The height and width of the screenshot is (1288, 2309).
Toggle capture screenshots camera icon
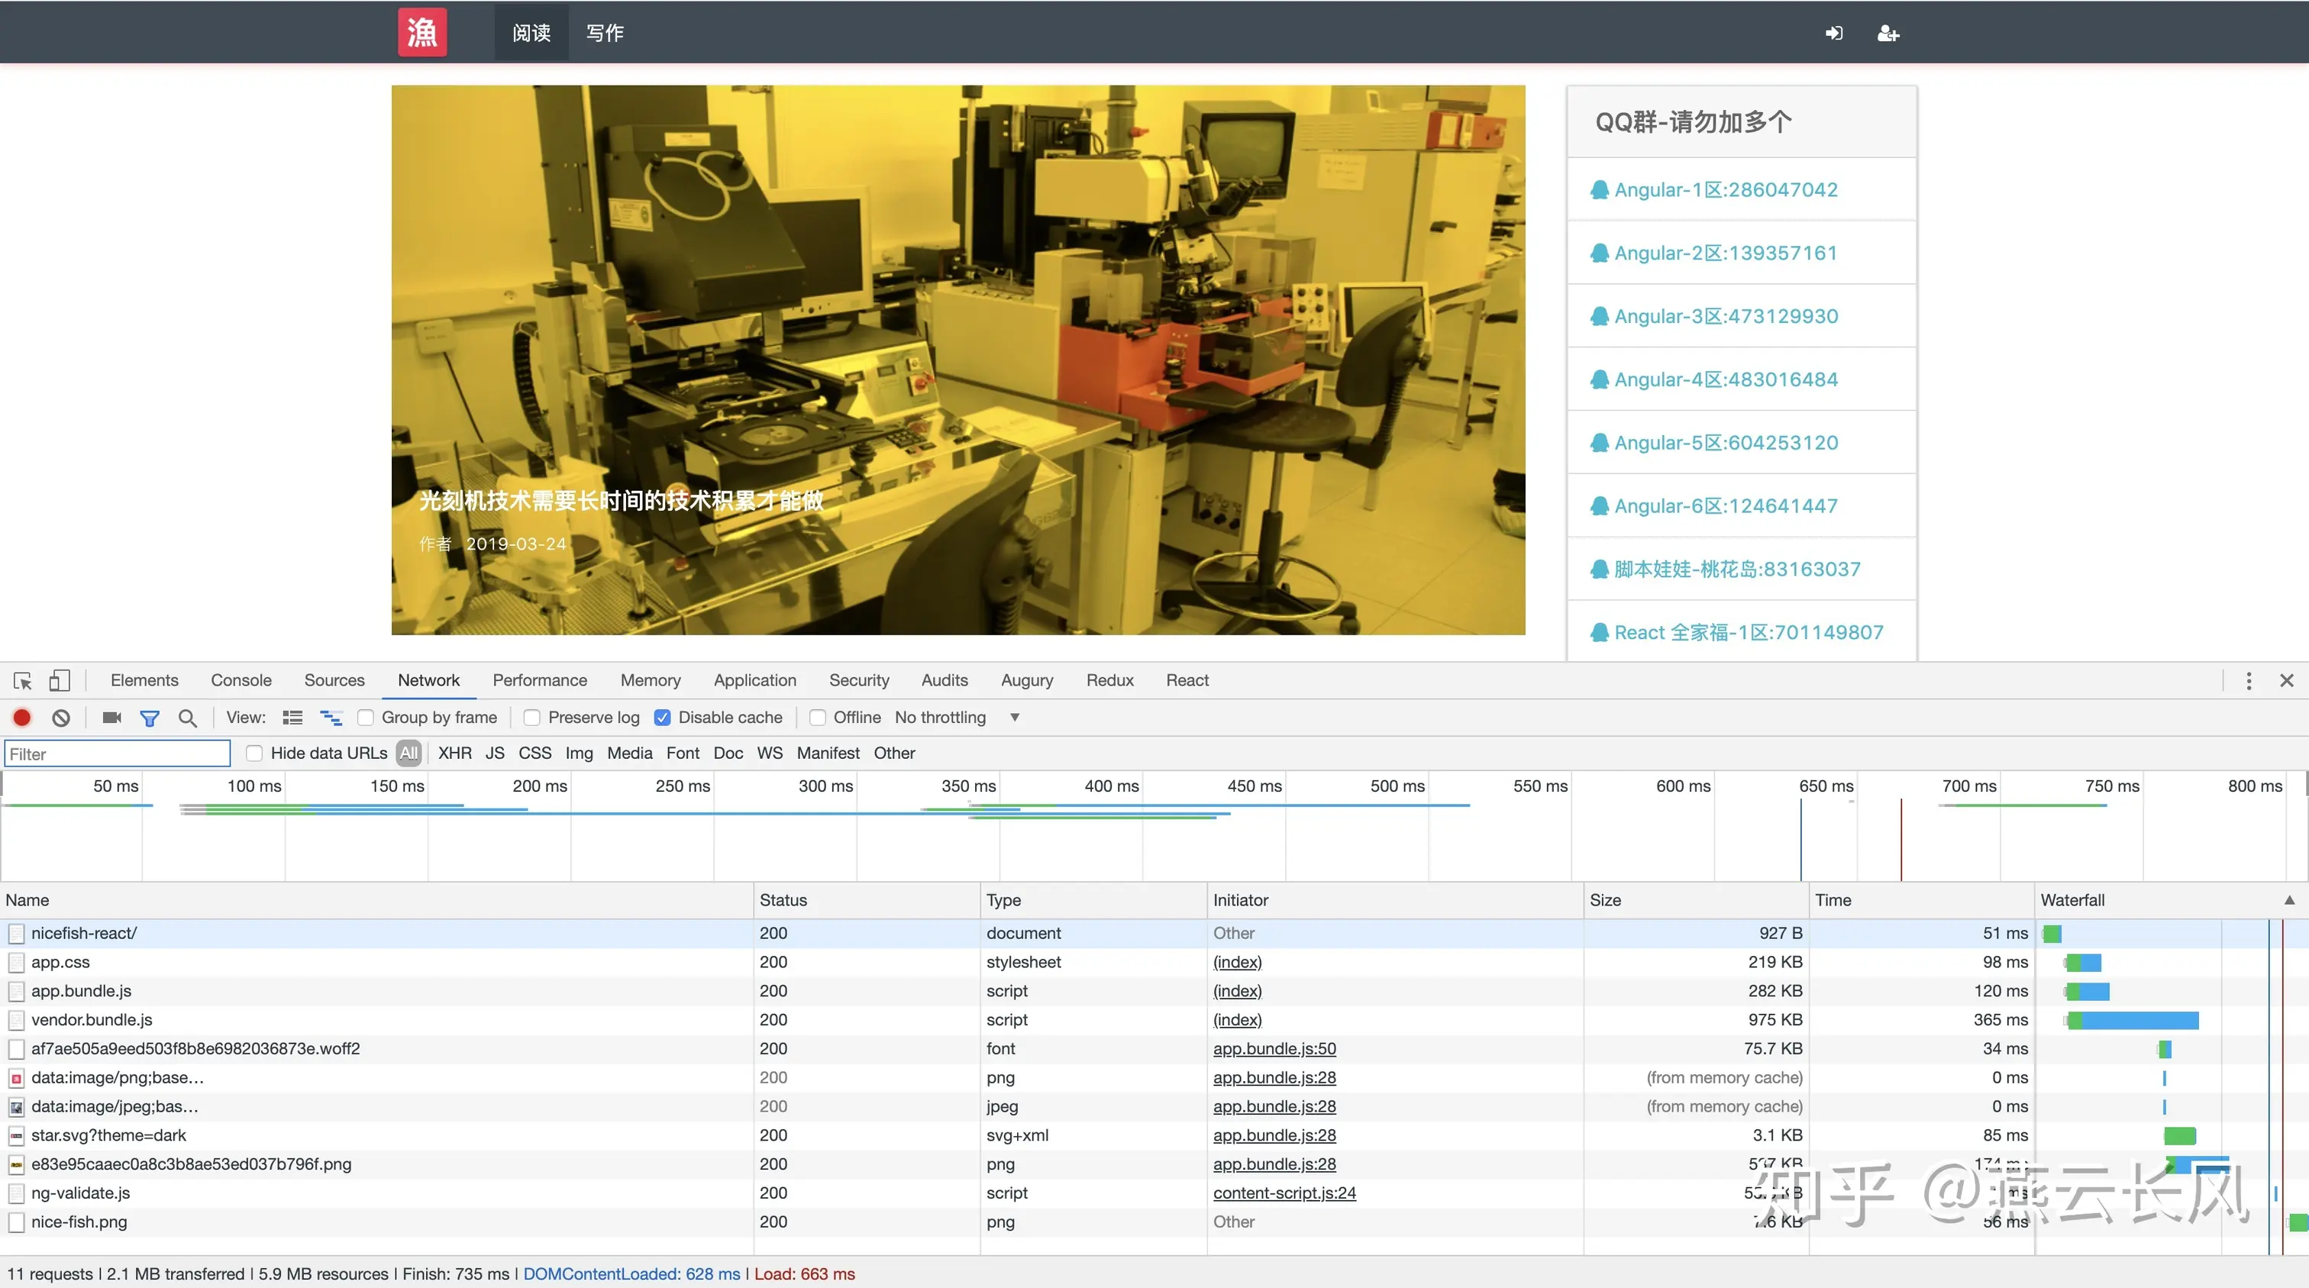[111, 717]
